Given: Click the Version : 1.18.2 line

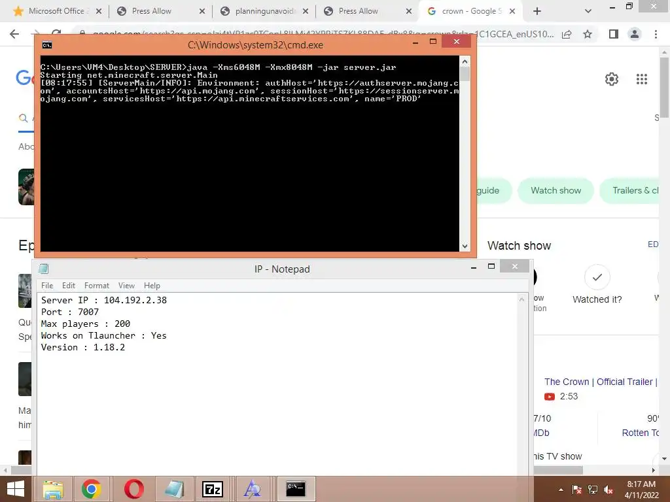Looking at the screenshot, I should pyautogui.click(x=83, y=347).
